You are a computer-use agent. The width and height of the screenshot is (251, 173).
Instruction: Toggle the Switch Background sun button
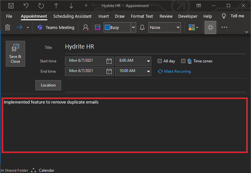point(210,27)
